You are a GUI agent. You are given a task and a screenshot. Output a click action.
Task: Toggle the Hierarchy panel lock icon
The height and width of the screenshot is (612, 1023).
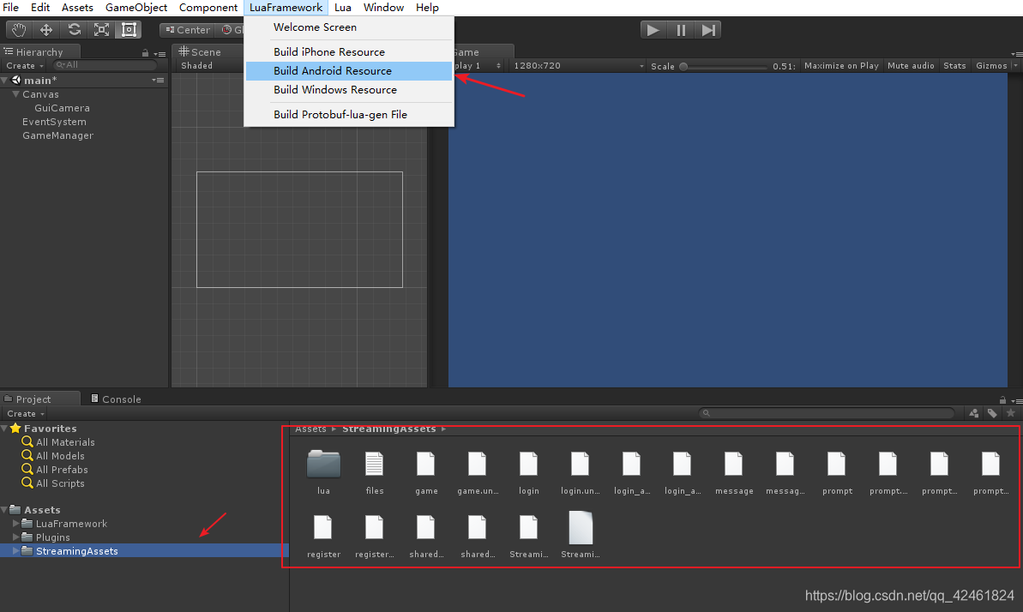point(145,53)
